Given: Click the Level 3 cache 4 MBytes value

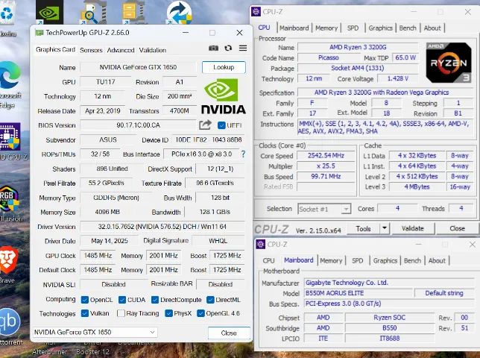Looking at the screenshot, I should [x=417, y=186].
